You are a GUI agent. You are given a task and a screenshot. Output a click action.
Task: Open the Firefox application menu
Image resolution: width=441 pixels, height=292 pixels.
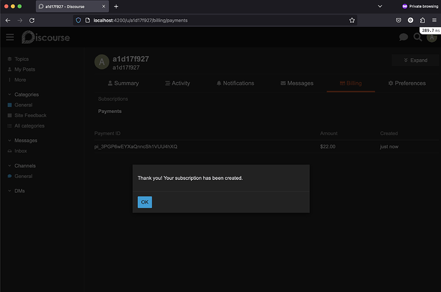434,20
